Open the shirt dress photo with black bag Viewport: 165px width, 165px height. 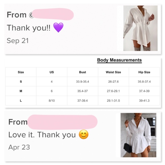[x=138, y=135]
